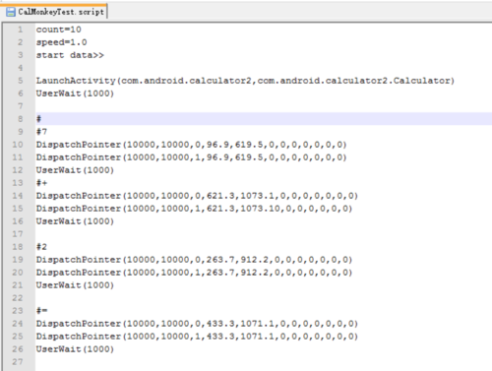492x371 pixels.
Task: Click the UserWait(1000) text on line 21
Action: click(75, 285)
